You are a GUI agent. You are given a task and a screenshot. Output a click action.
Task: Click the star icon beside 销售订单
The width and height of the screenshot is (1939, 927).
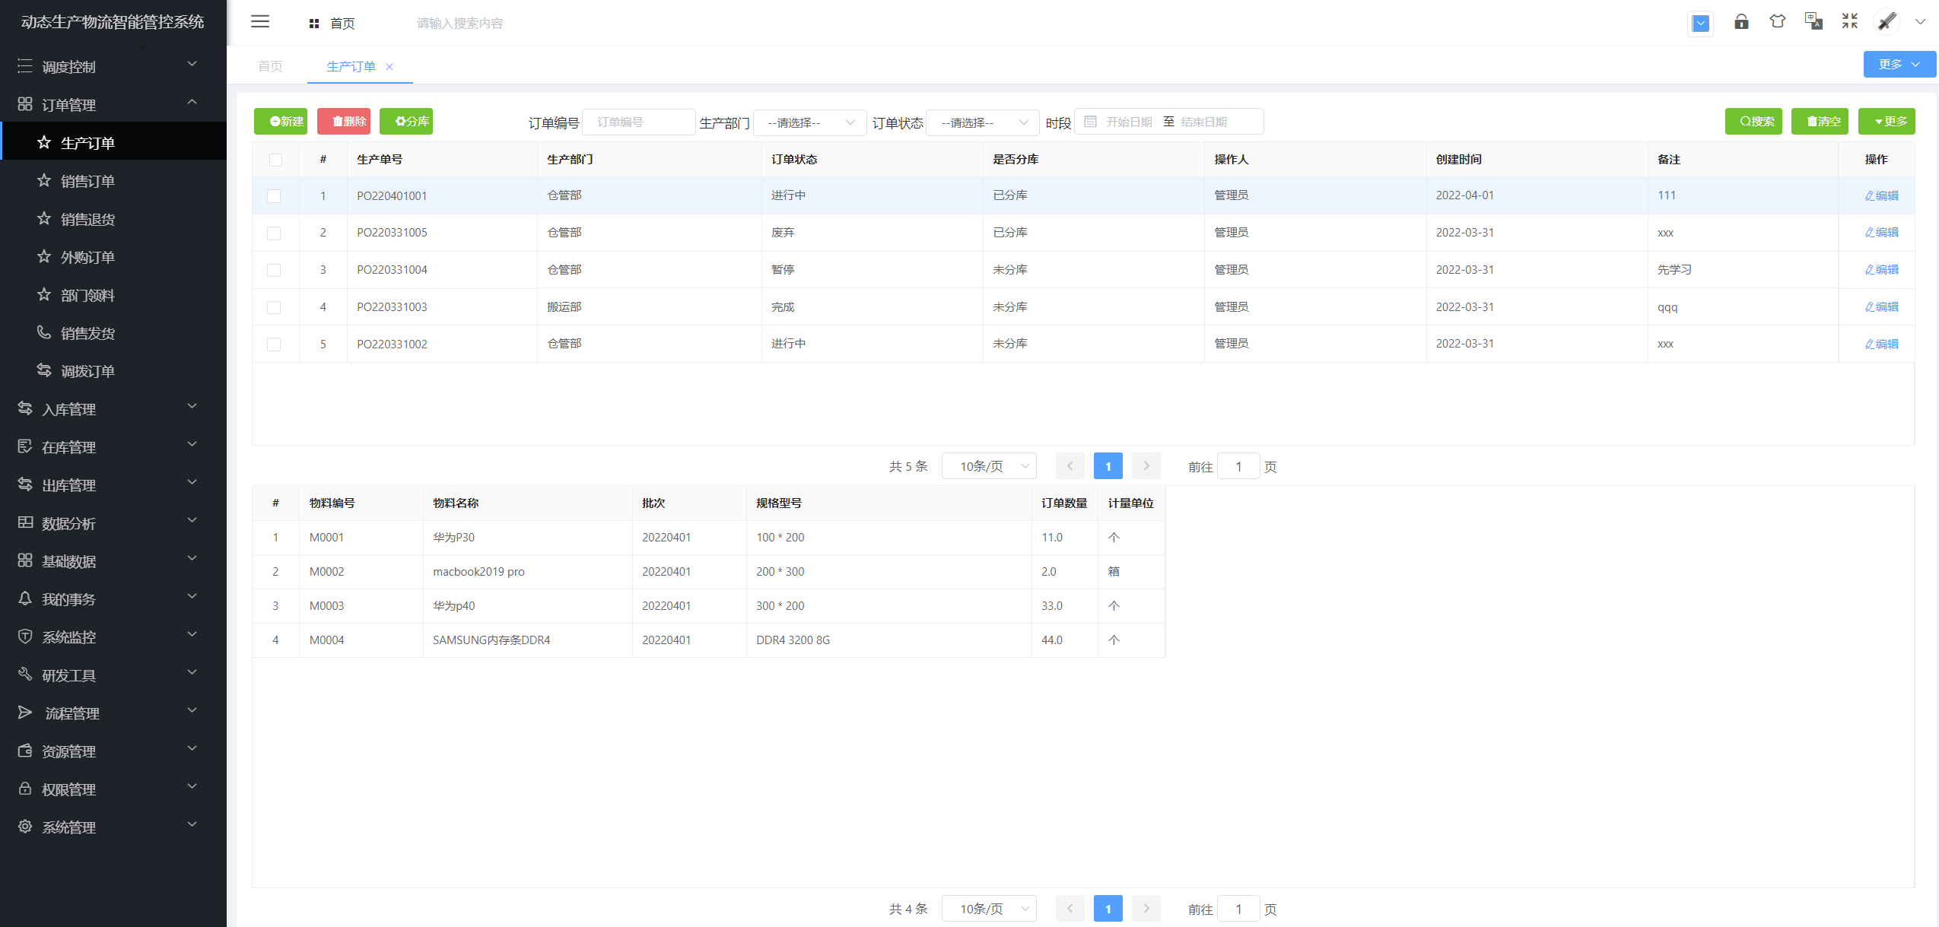point(44,181)
